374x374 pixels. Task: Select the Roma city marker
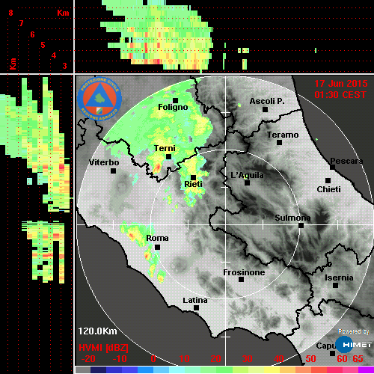[x=157, y=247]
